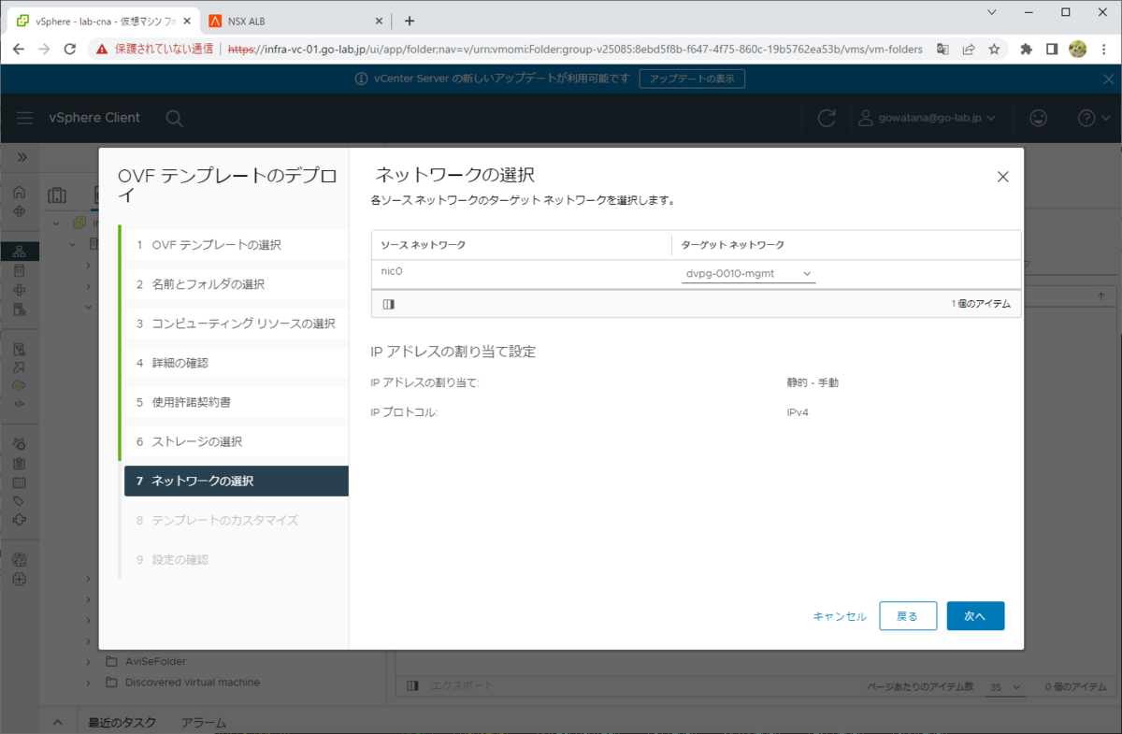Select the highlighted Inventory sidebar icon
The image size is (1122, 734).
click(x=20, y=252)
